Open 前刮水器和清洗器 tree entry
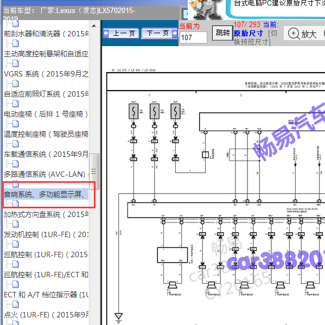 pos(46,34)
